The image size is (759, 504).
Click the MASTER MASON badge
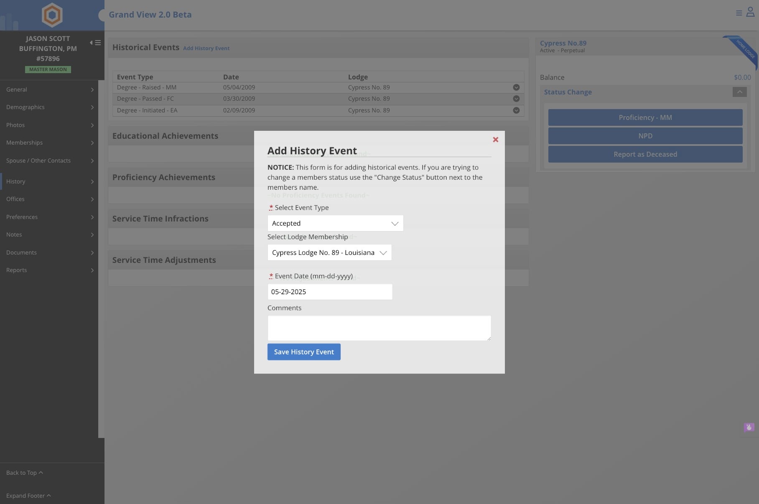coord(48,69)
